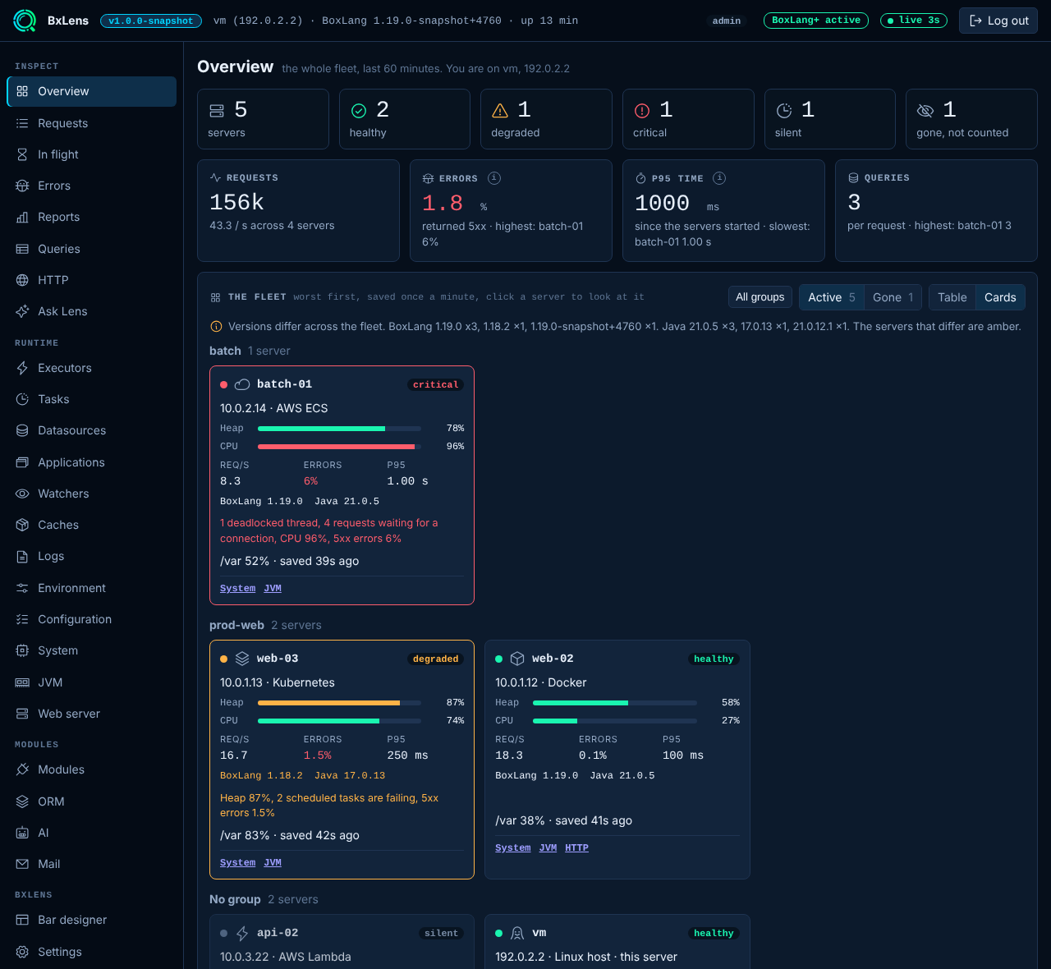Select Overview in the sidebar
The width and height of the screenshot is (1051, 969).
coord(92,91)
